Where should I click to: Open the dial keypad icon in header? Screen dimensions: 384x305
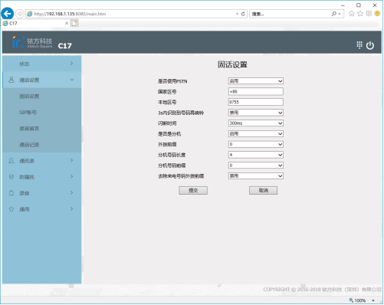click(x=359, y=45)
